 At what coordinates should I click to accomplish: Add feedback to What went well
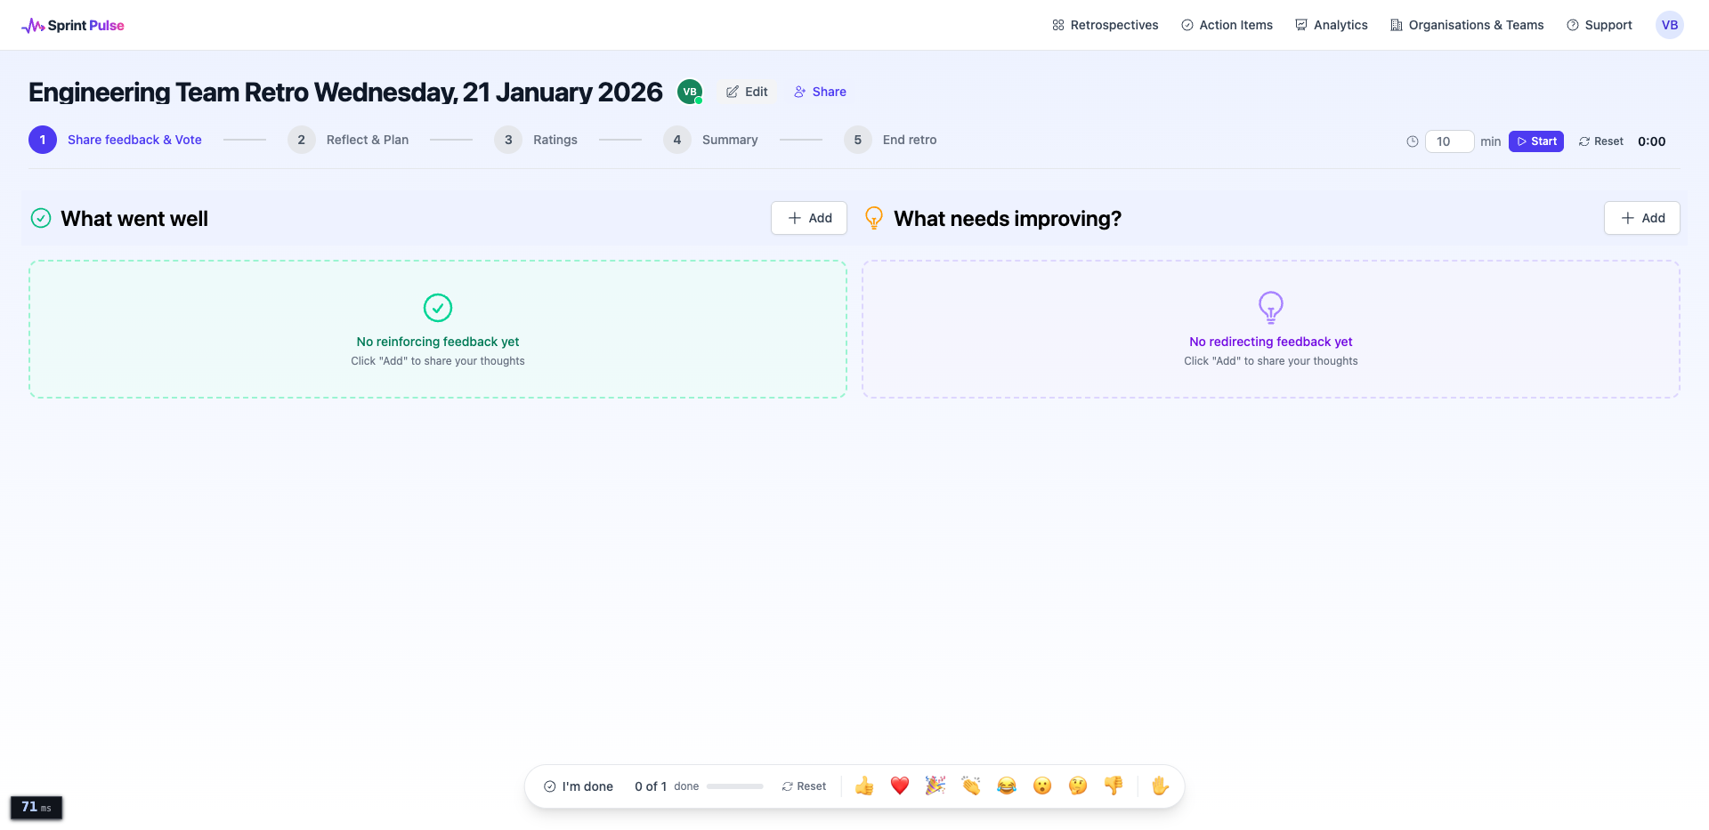(808, 218)
